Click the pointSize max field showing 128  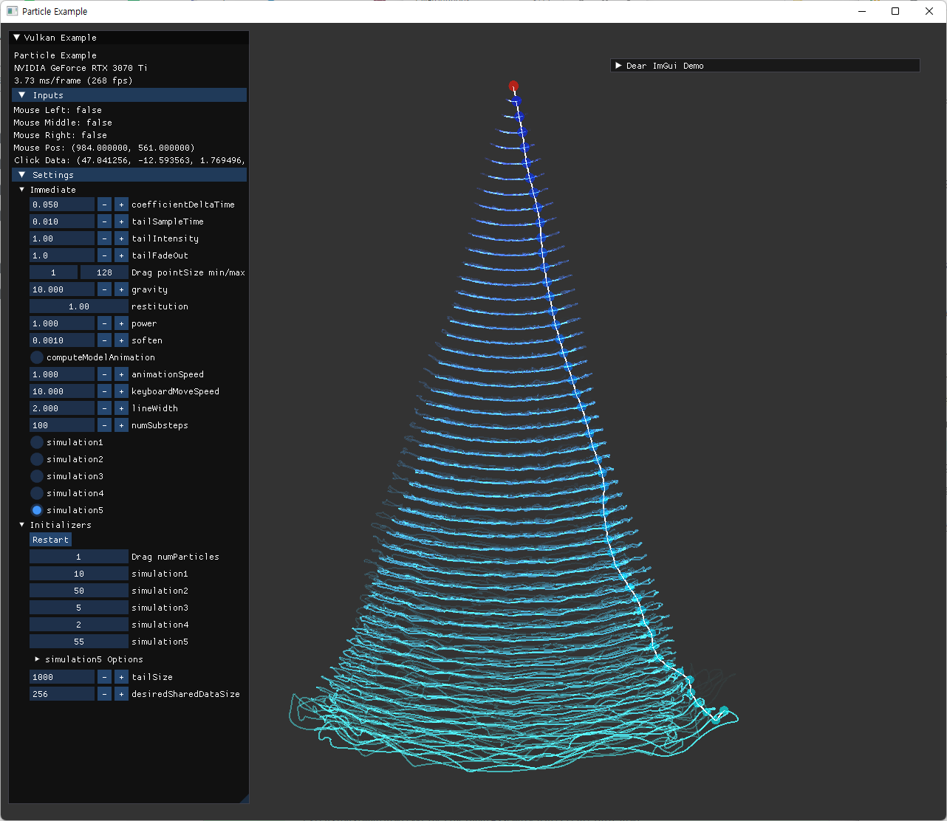coord(104,272)
